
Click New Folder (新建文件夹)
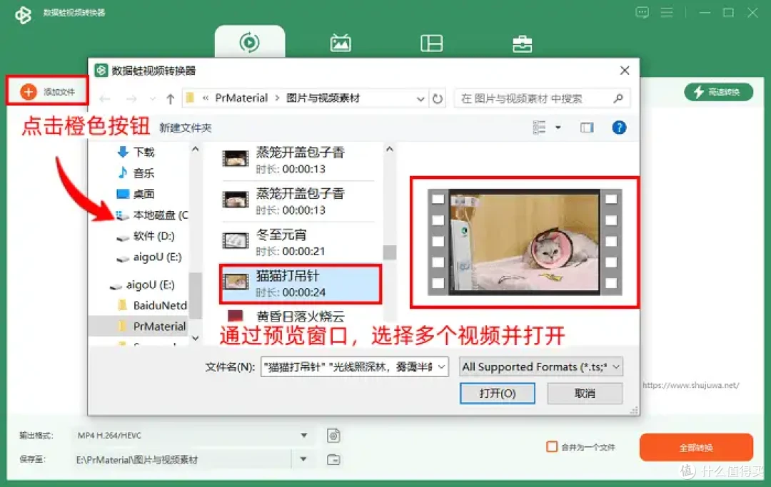tap(186, 128)
